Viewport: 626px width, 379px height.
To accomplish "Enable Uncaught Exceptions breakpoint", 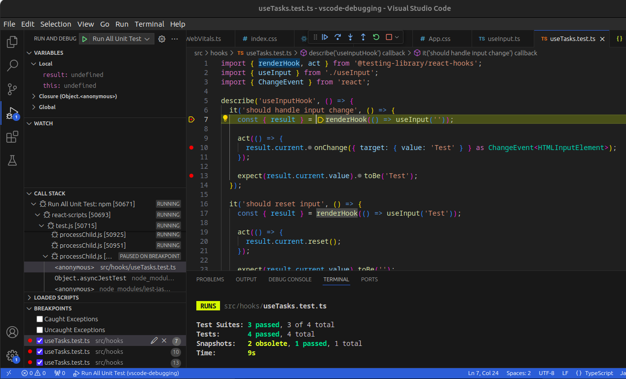I will coord(40,330).
